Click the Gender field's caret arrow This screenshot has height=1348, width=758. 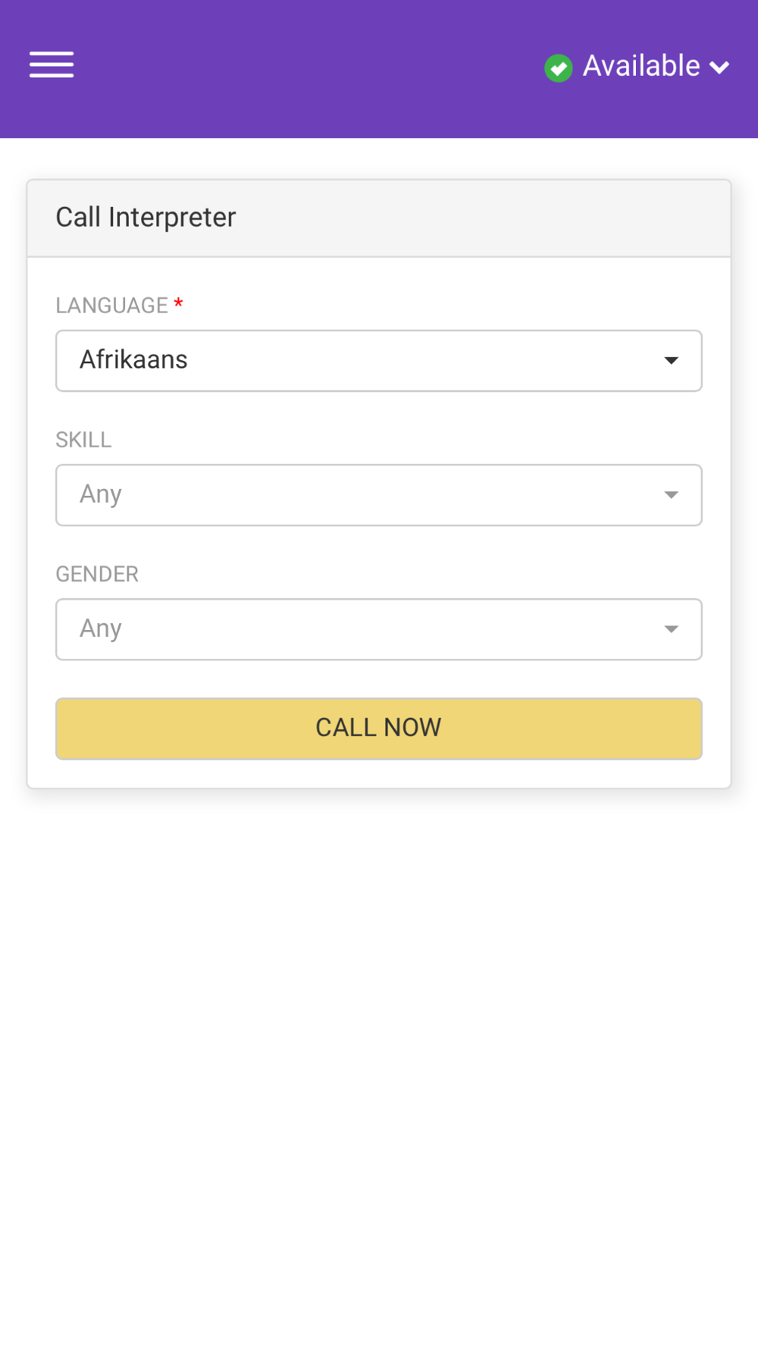(671, 629)
